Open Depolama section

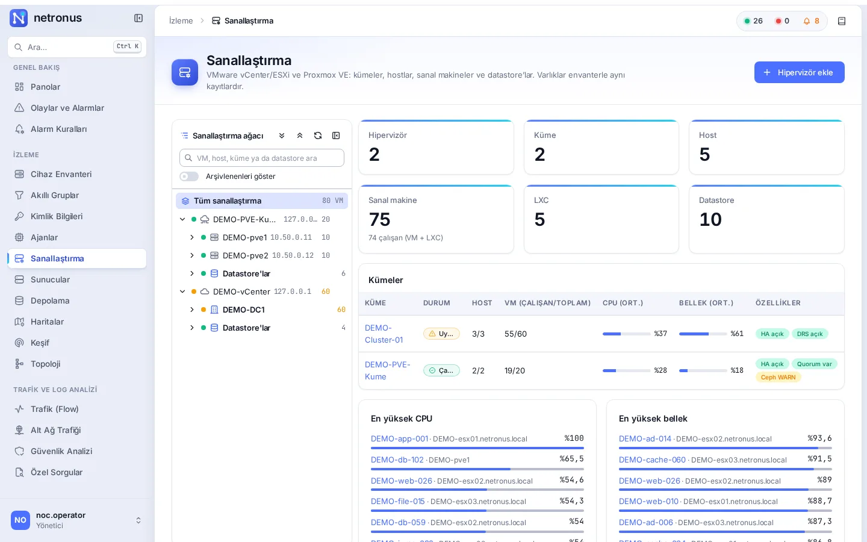click(77, 301)
